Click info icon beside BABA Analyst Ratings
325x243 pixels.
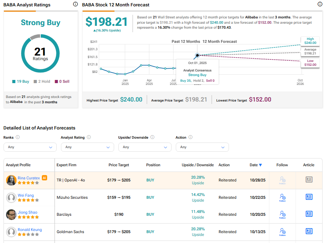pos(75,4)
